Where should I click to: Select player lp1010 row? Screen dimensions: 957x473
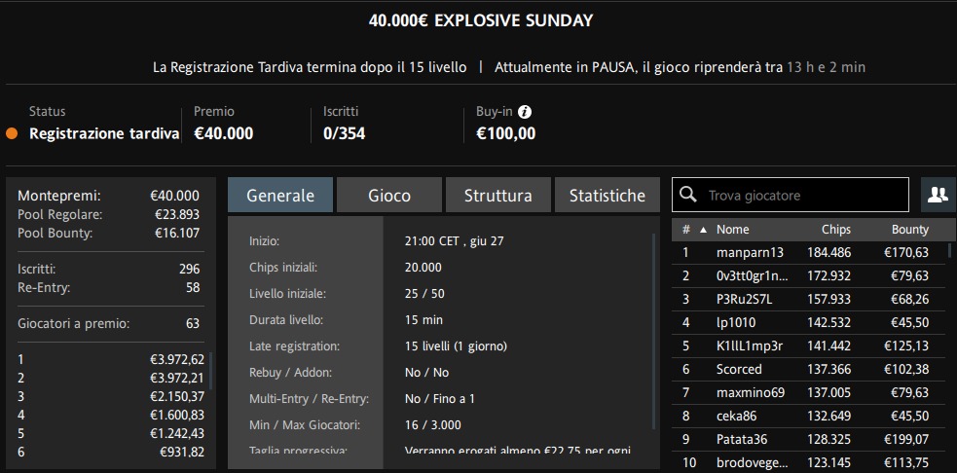coord(809,323)
